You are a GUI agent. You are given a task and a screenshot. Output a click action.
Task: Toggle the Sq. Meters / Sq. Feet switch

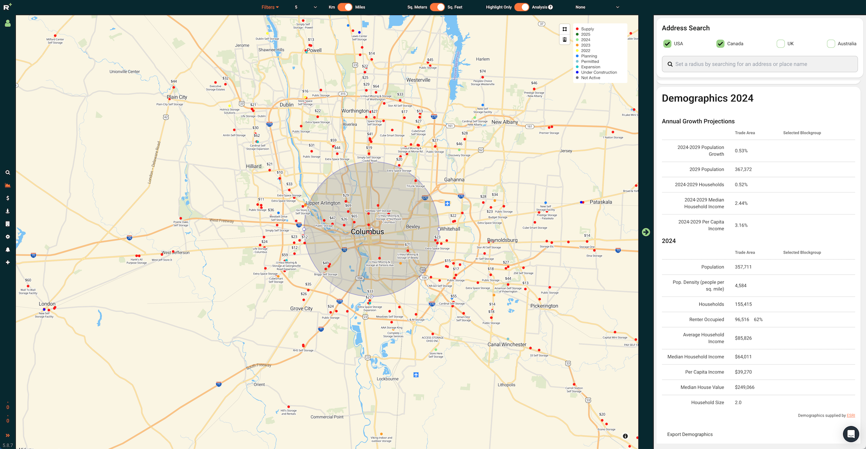click(x=437, y=7)
